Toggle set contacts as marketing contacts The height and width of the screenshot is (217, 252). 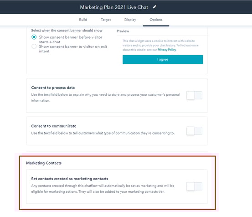click(194, 186)
